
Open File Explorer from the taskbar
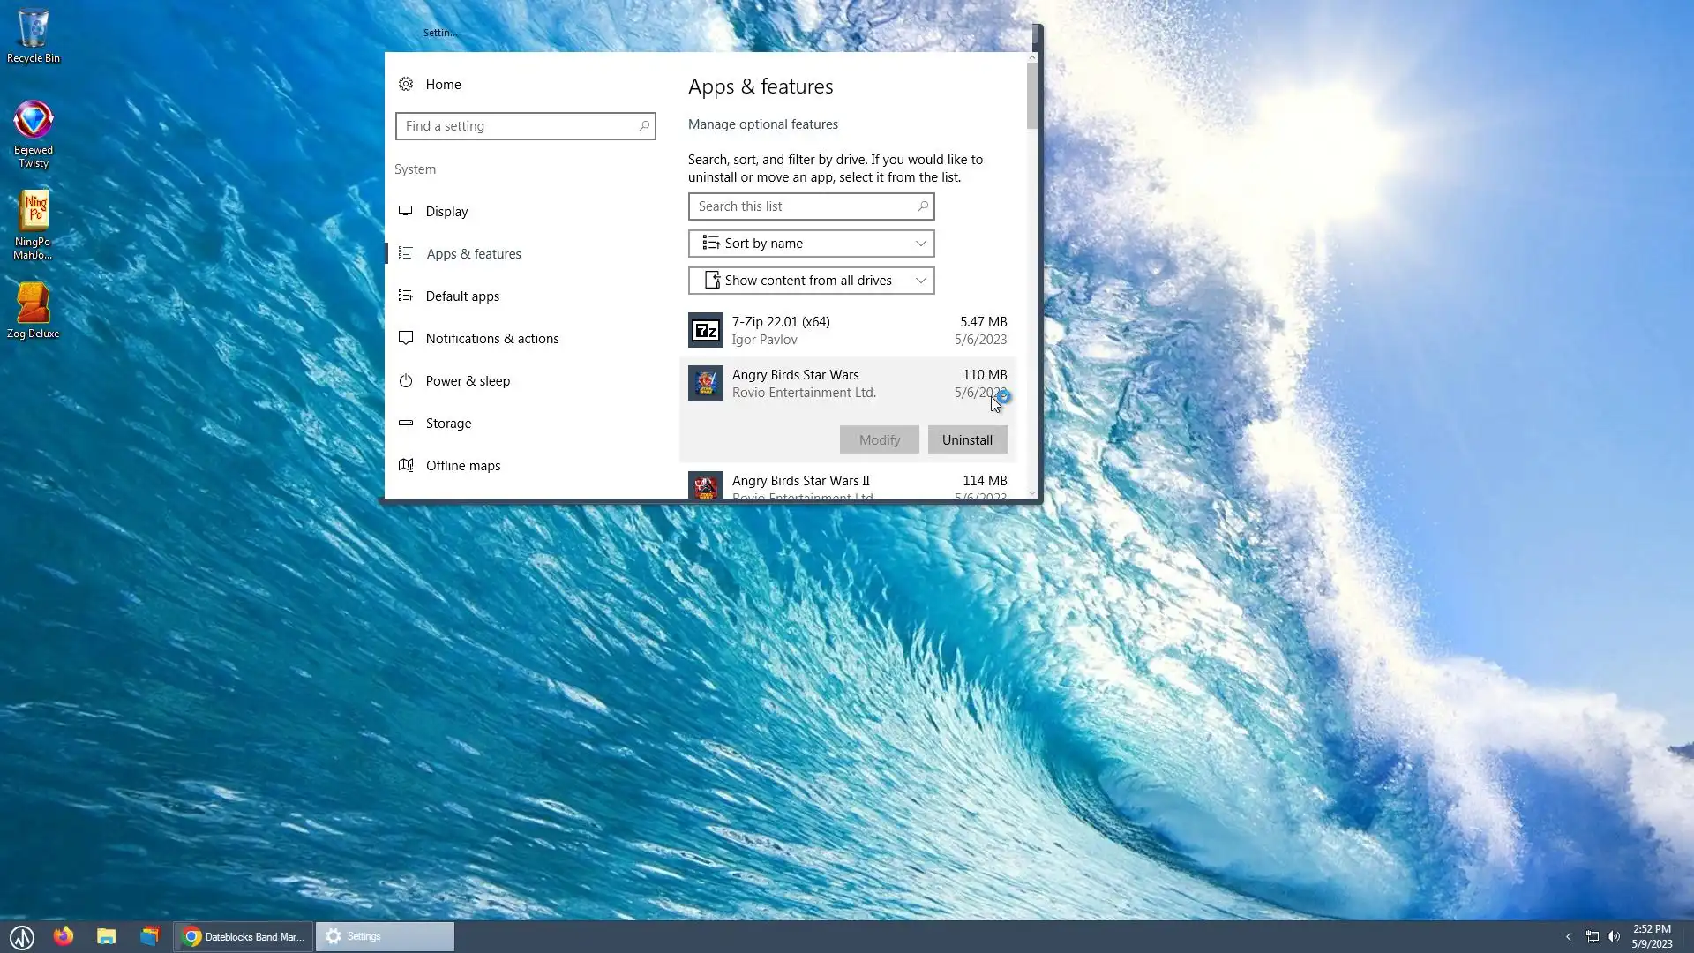107,936
